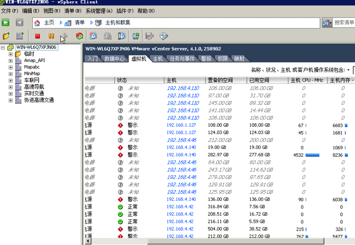Open the Snapshot Manager wrench-clock icon

122,36
